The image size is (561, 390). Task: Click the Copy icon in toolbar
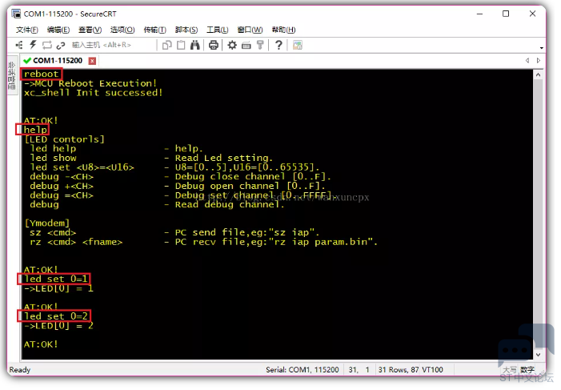167,45
